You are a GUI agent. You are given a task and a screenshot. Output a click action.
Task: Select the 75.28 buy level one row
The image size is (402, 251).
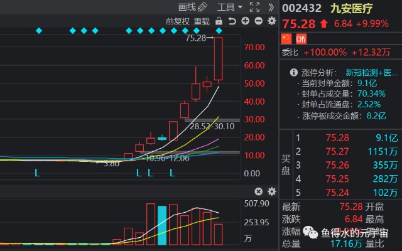(x=347, y=138)
